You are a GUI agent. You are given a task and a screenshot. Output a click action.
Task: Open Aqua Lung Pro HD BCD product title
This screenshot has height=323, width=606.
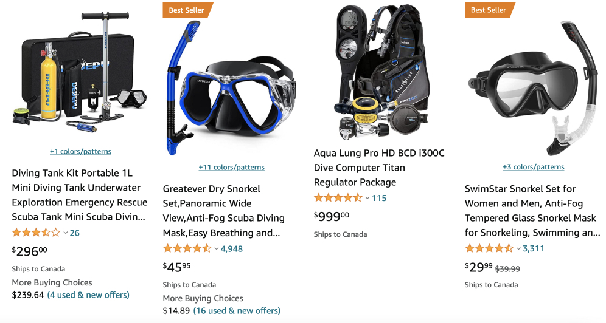[379, 168]
